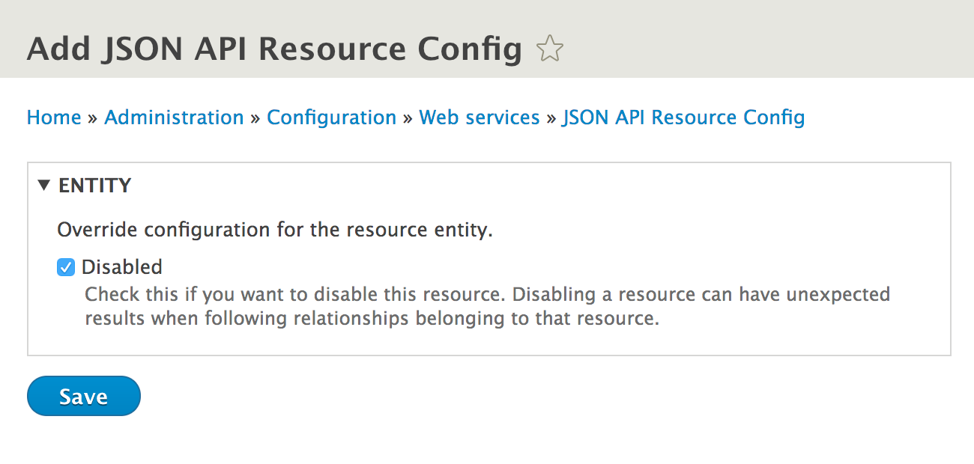The height and width of the screenshot is (464, 974).
Task: Click the page title heading text
Action: click(274, 49)
